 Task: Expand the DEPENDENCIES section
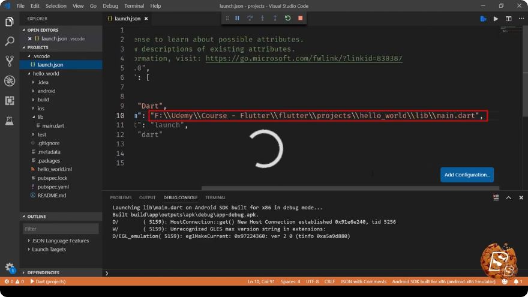point(43,272)
